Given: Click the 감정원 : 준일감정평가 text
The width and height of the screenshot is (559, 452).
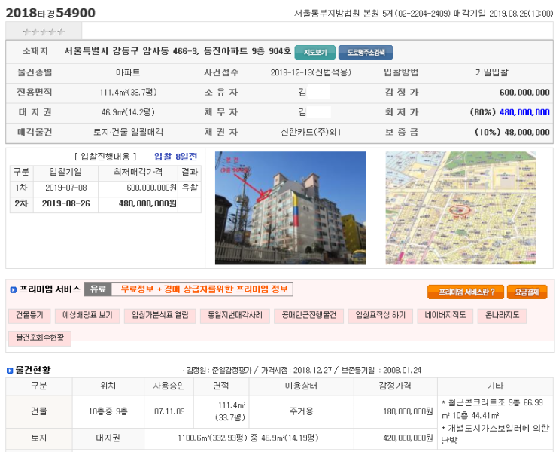Looking at the screenshot, I should pos(219,370).
